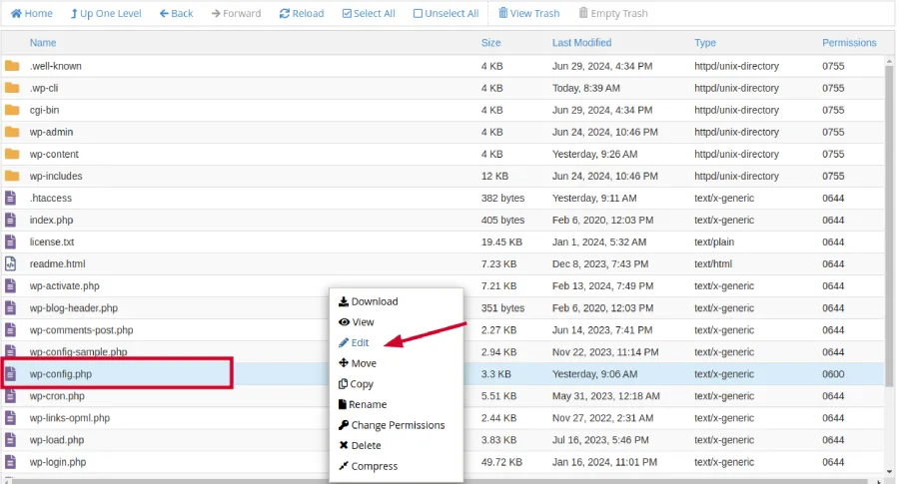Select the wp-login.php file name
899x484 pixels.
(x=57, y=462)
